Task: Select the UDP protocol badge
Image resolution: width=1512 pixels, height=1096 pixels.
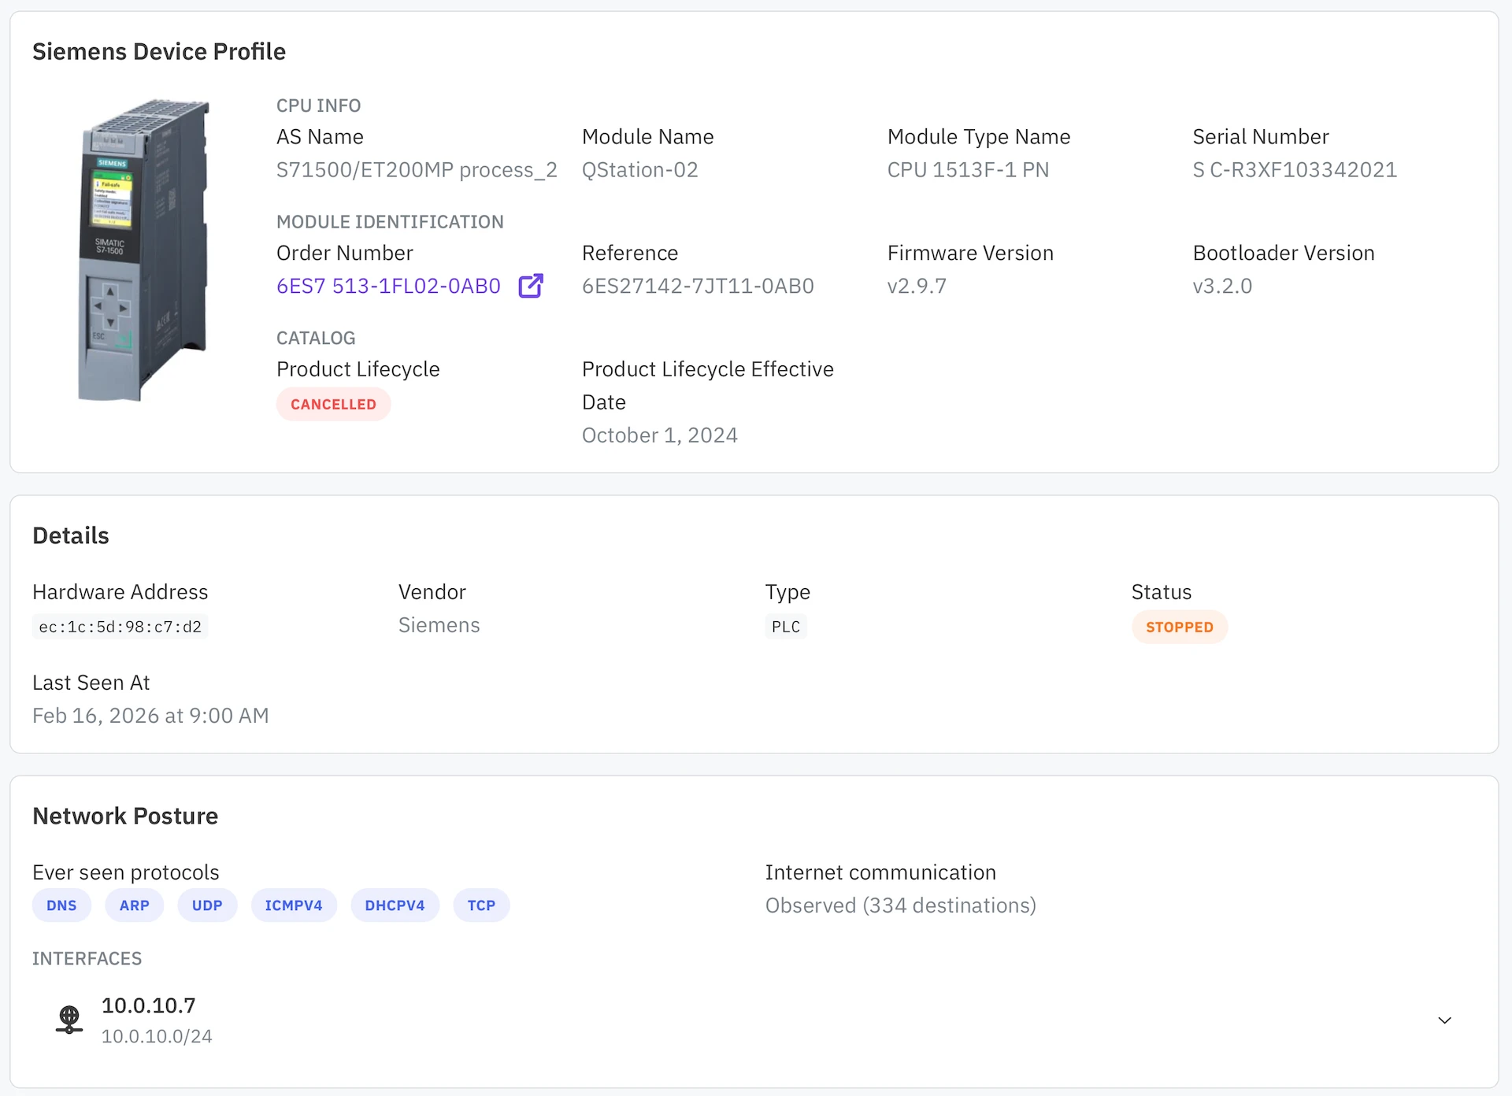Action: pos(207,905)
